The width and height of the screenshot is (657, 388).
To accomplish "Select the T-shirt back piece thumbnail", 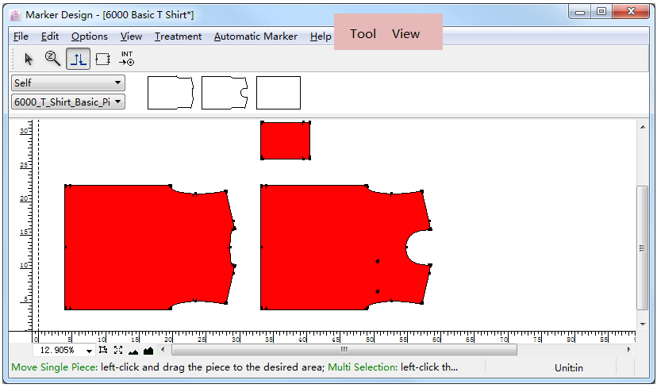I will pyautogui.click(x=171, y=93).
